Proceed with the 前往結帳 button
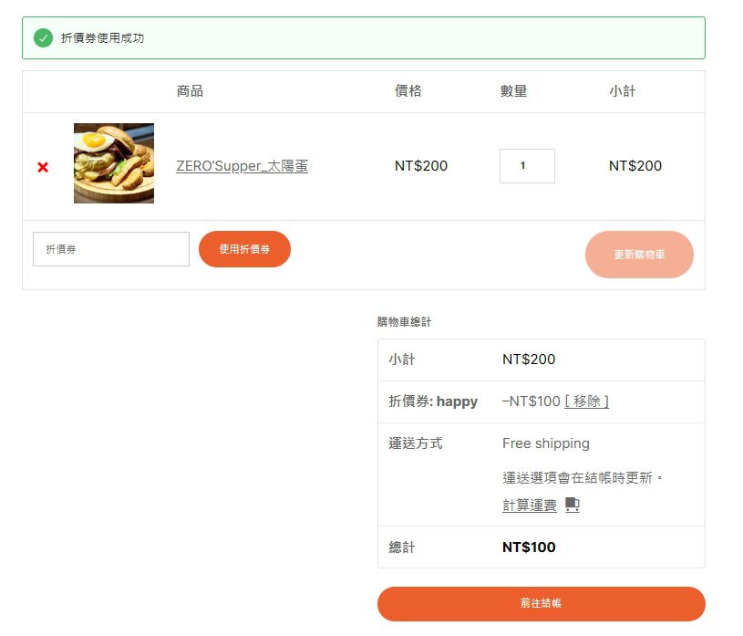The image size is (743, 636). 541,604
